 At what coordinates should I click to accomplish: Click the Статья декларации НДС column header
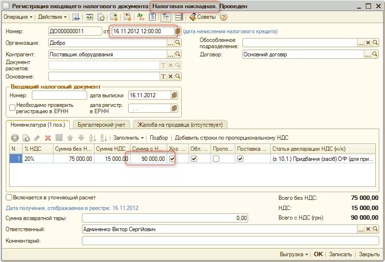click(323, 149)
